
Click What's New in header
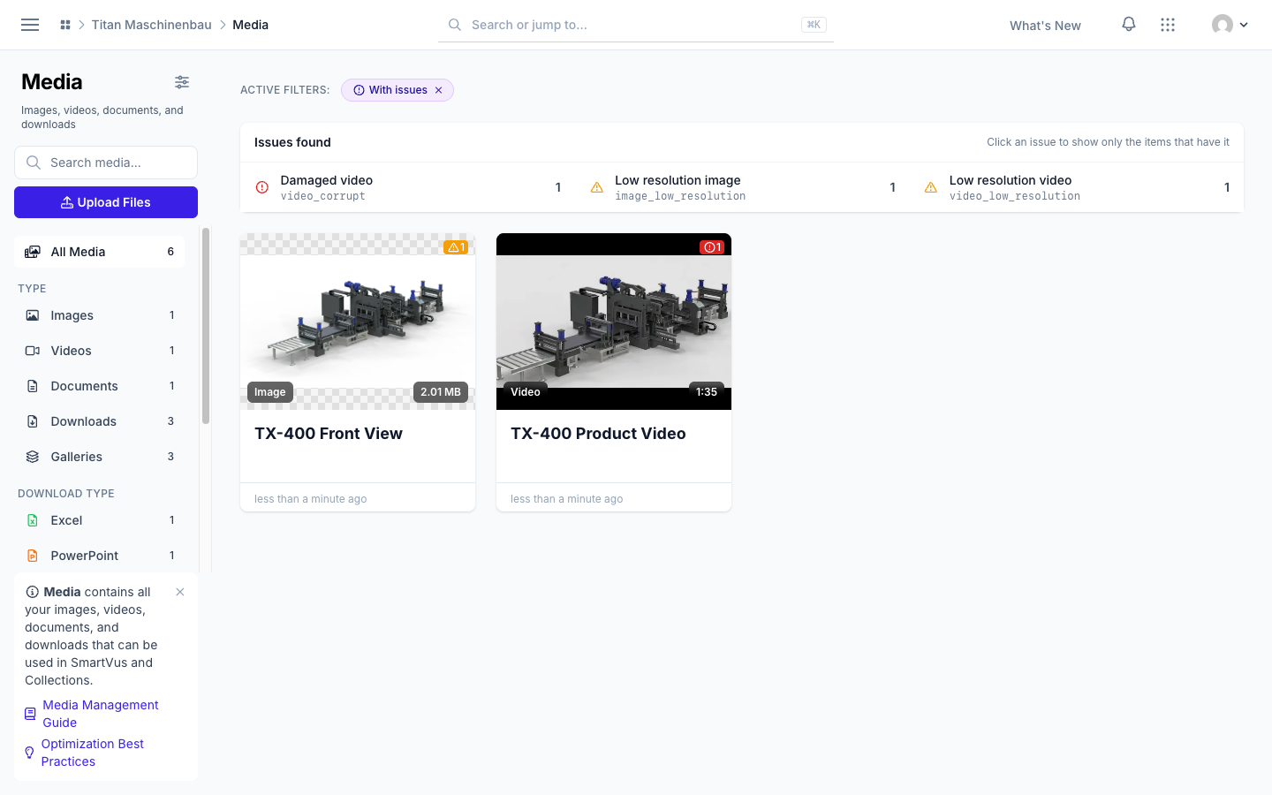1045,26
